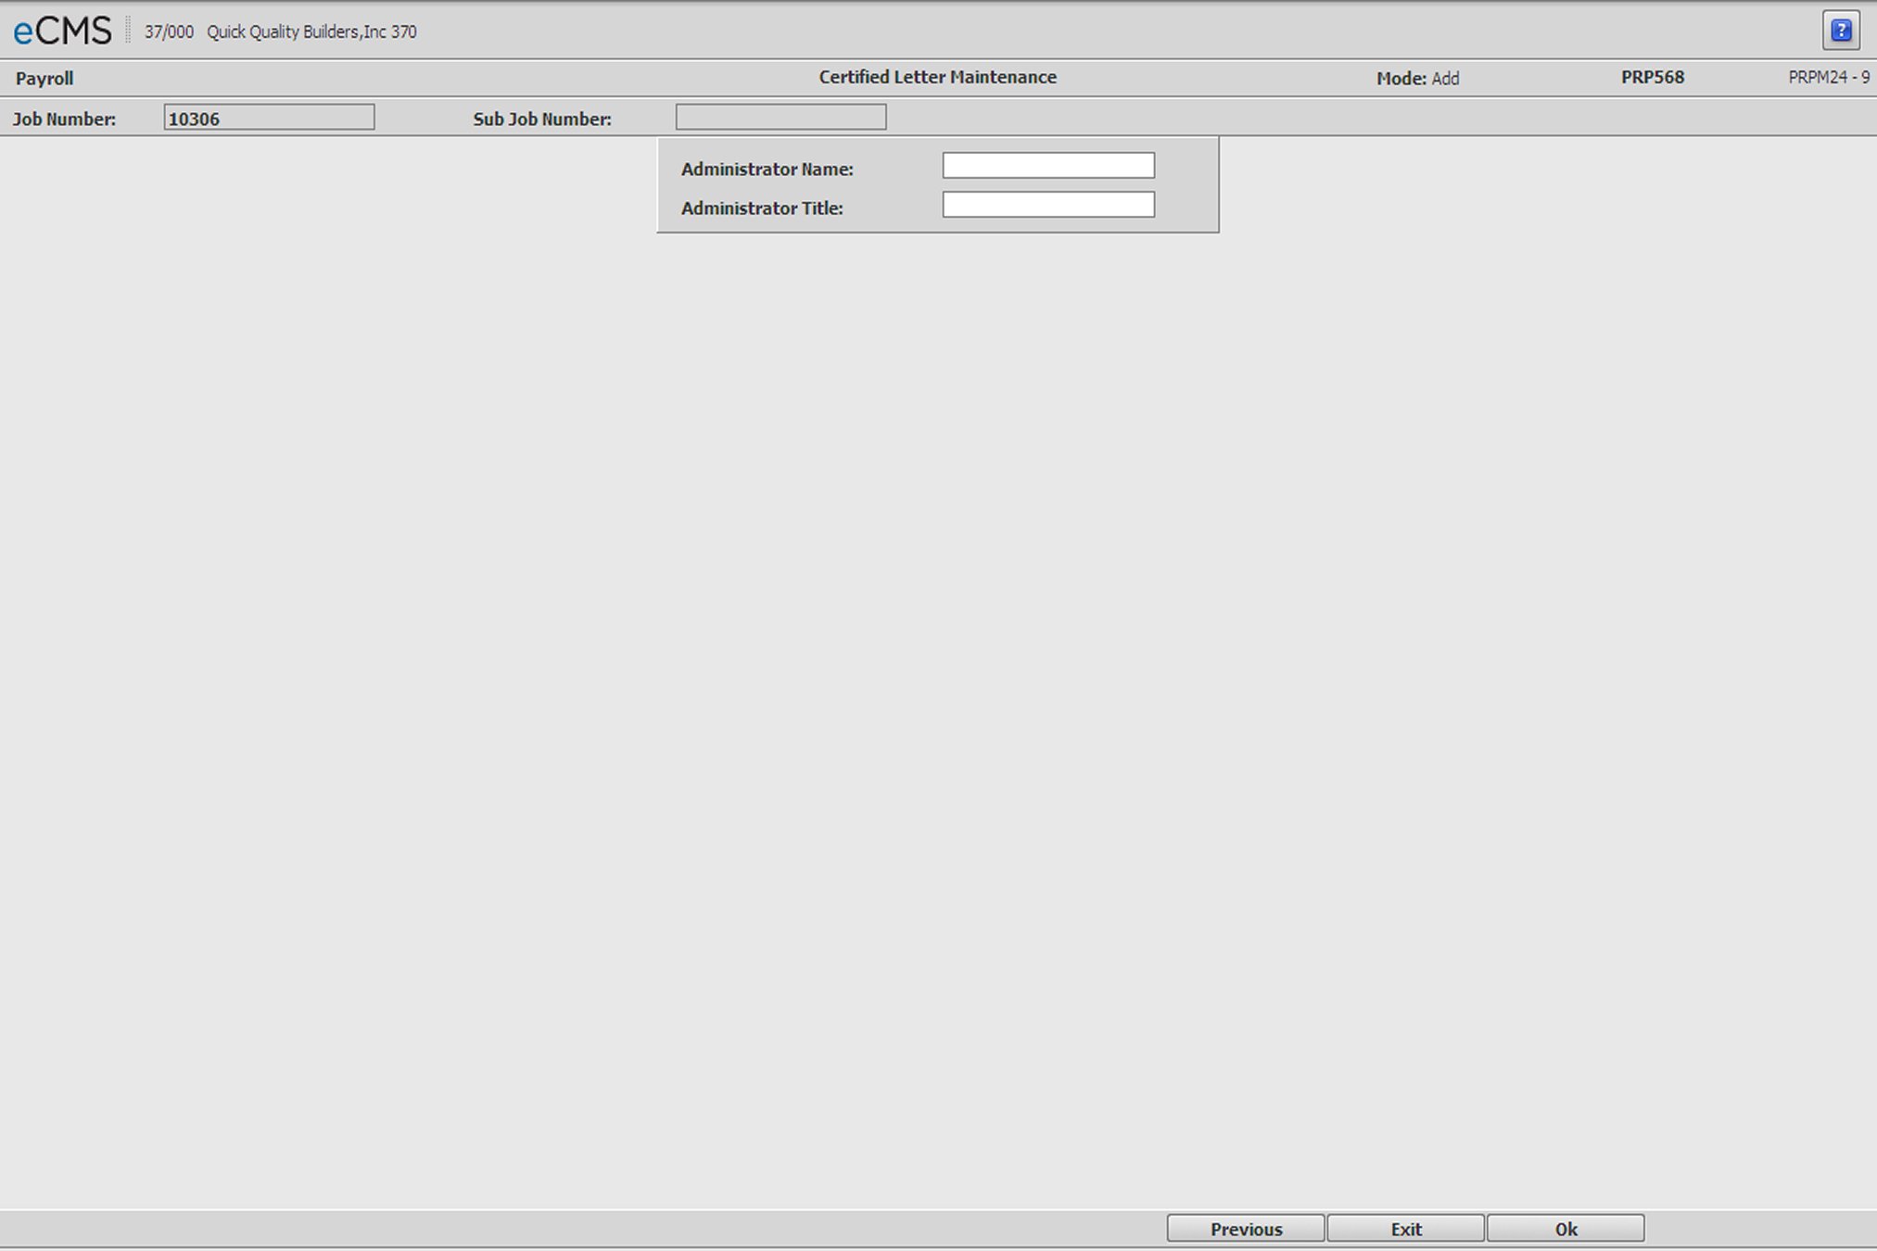
Task: Click the Previous button
Action: click(x=1245, y=1228)
